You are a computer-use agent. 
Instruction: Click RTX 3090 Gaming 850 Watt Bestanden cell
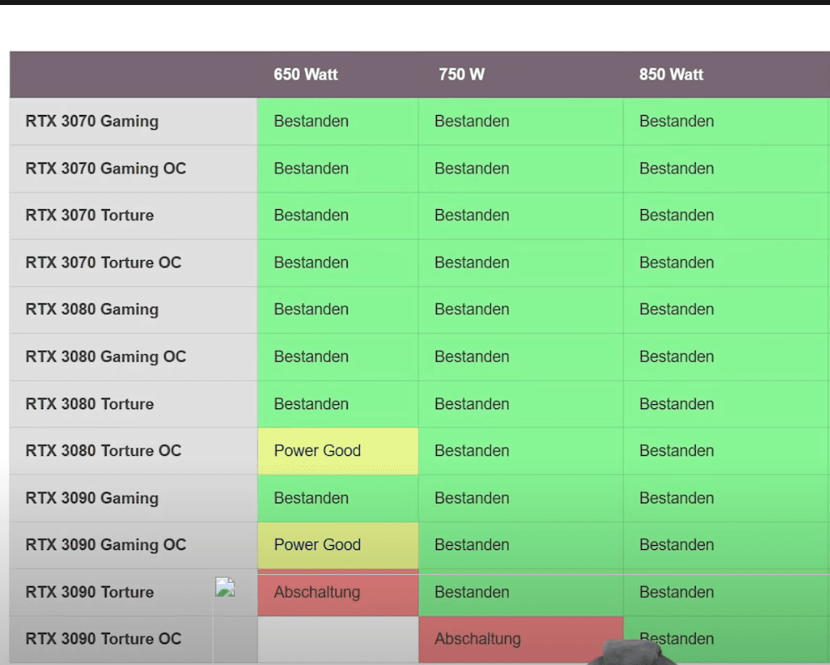tap(727, 498)
